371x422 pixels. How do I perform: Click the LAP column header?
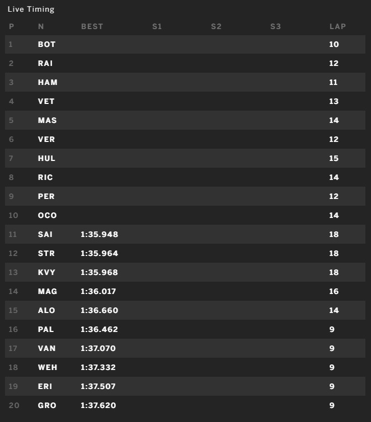pyautogui.click(x=337, y=26)
